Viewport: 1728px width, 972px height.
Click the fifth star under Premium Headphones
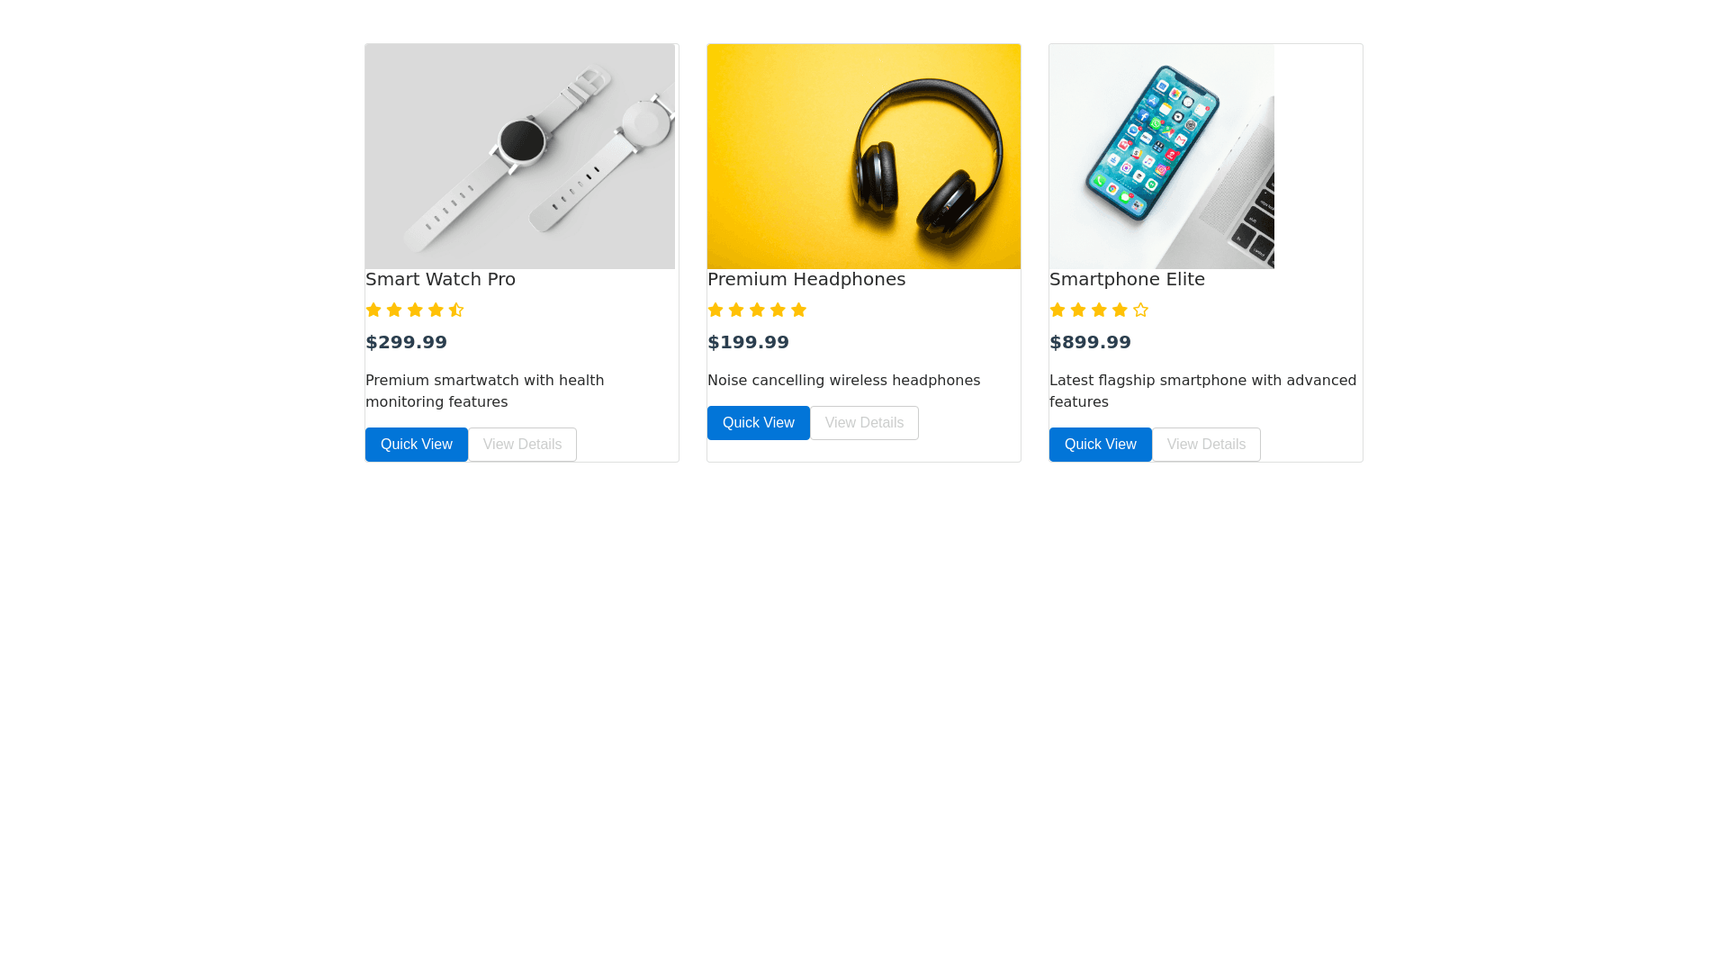(x=798, y=310)
